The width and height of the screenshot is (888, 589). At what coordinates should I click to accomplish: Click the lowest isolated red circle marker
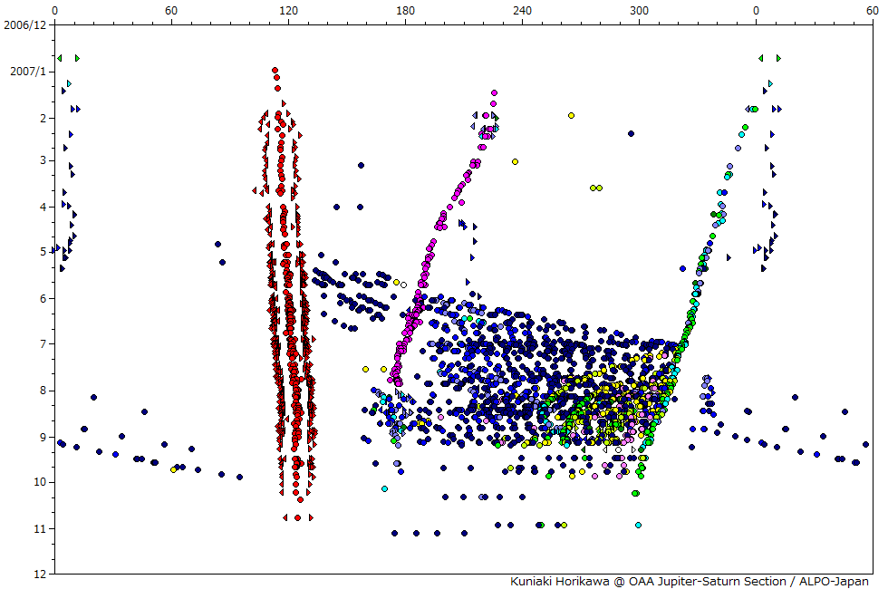(x=297, y=517)
